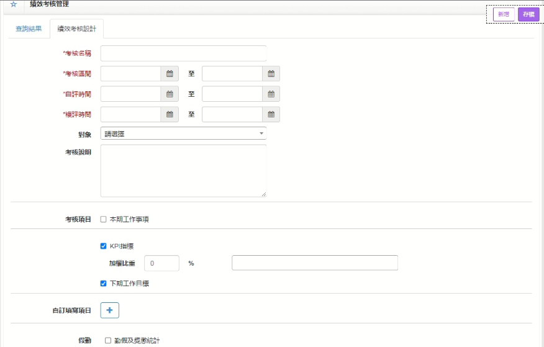Open calendar for 自評時間 end date
Image resolution: width=544 pixels, height=347 pixels.
coord(271,94)
